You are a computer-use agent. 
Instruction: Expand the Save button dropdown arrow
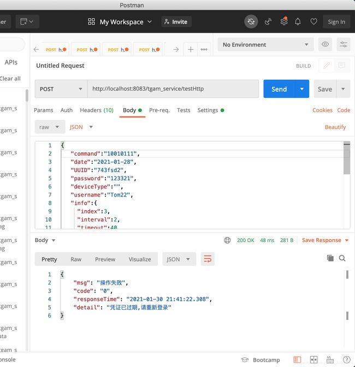coord(343,89)
